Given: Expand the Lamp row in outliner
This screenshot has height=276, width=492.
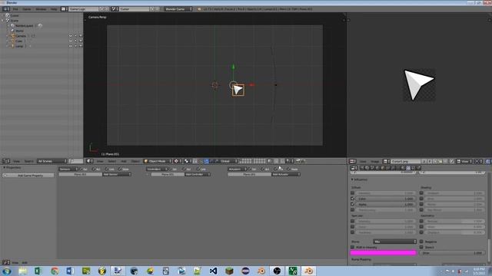Looking at the screenshot, I should tap(8, 46).
